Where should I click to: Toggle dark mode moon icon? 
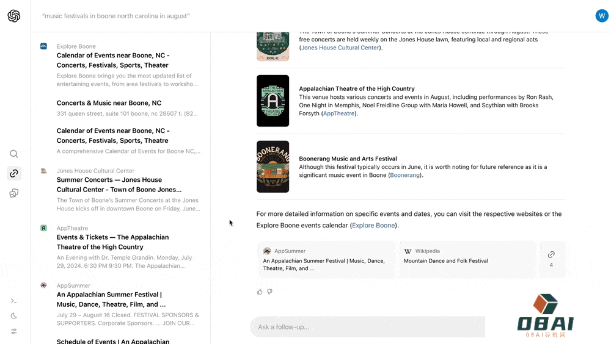[14, 316]
